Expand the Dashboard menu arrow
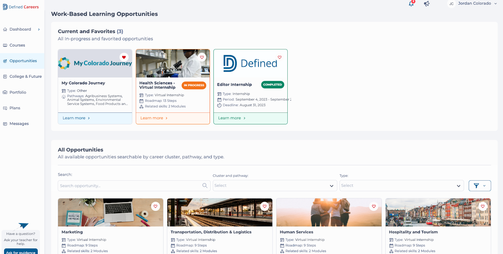 [39, 29]
